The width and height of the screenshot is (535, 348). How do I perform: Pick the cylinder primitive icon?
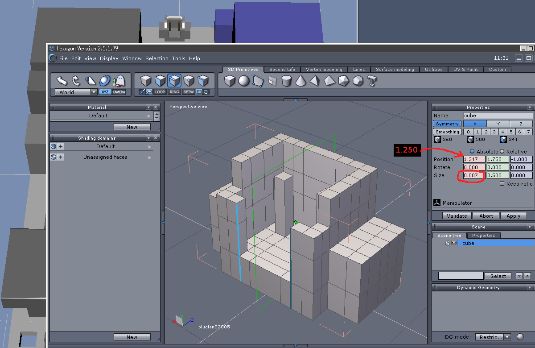click(287, 81)
